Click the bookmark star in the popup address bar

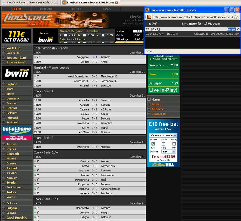click(x=236, y=17)
